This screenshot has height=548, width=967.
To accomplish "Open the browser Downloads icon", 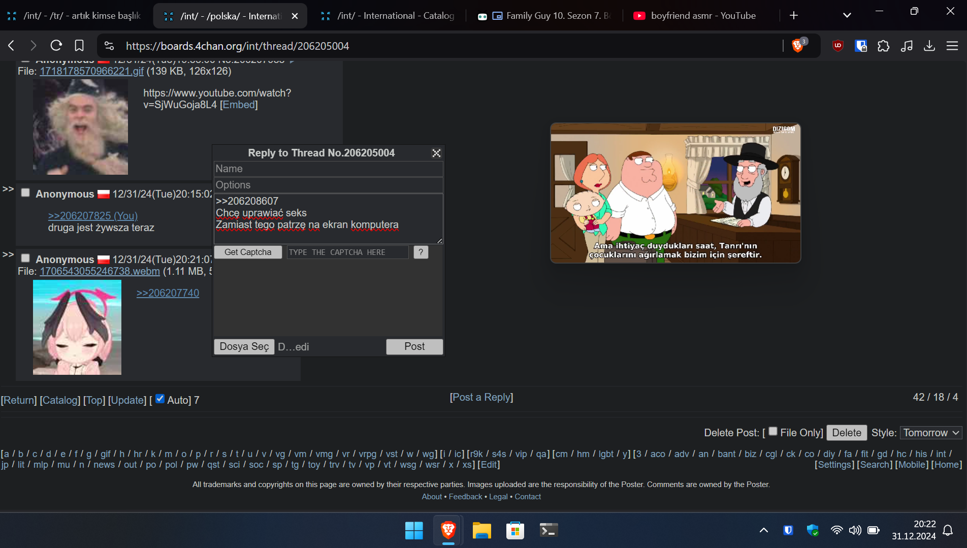I will 929,46.
